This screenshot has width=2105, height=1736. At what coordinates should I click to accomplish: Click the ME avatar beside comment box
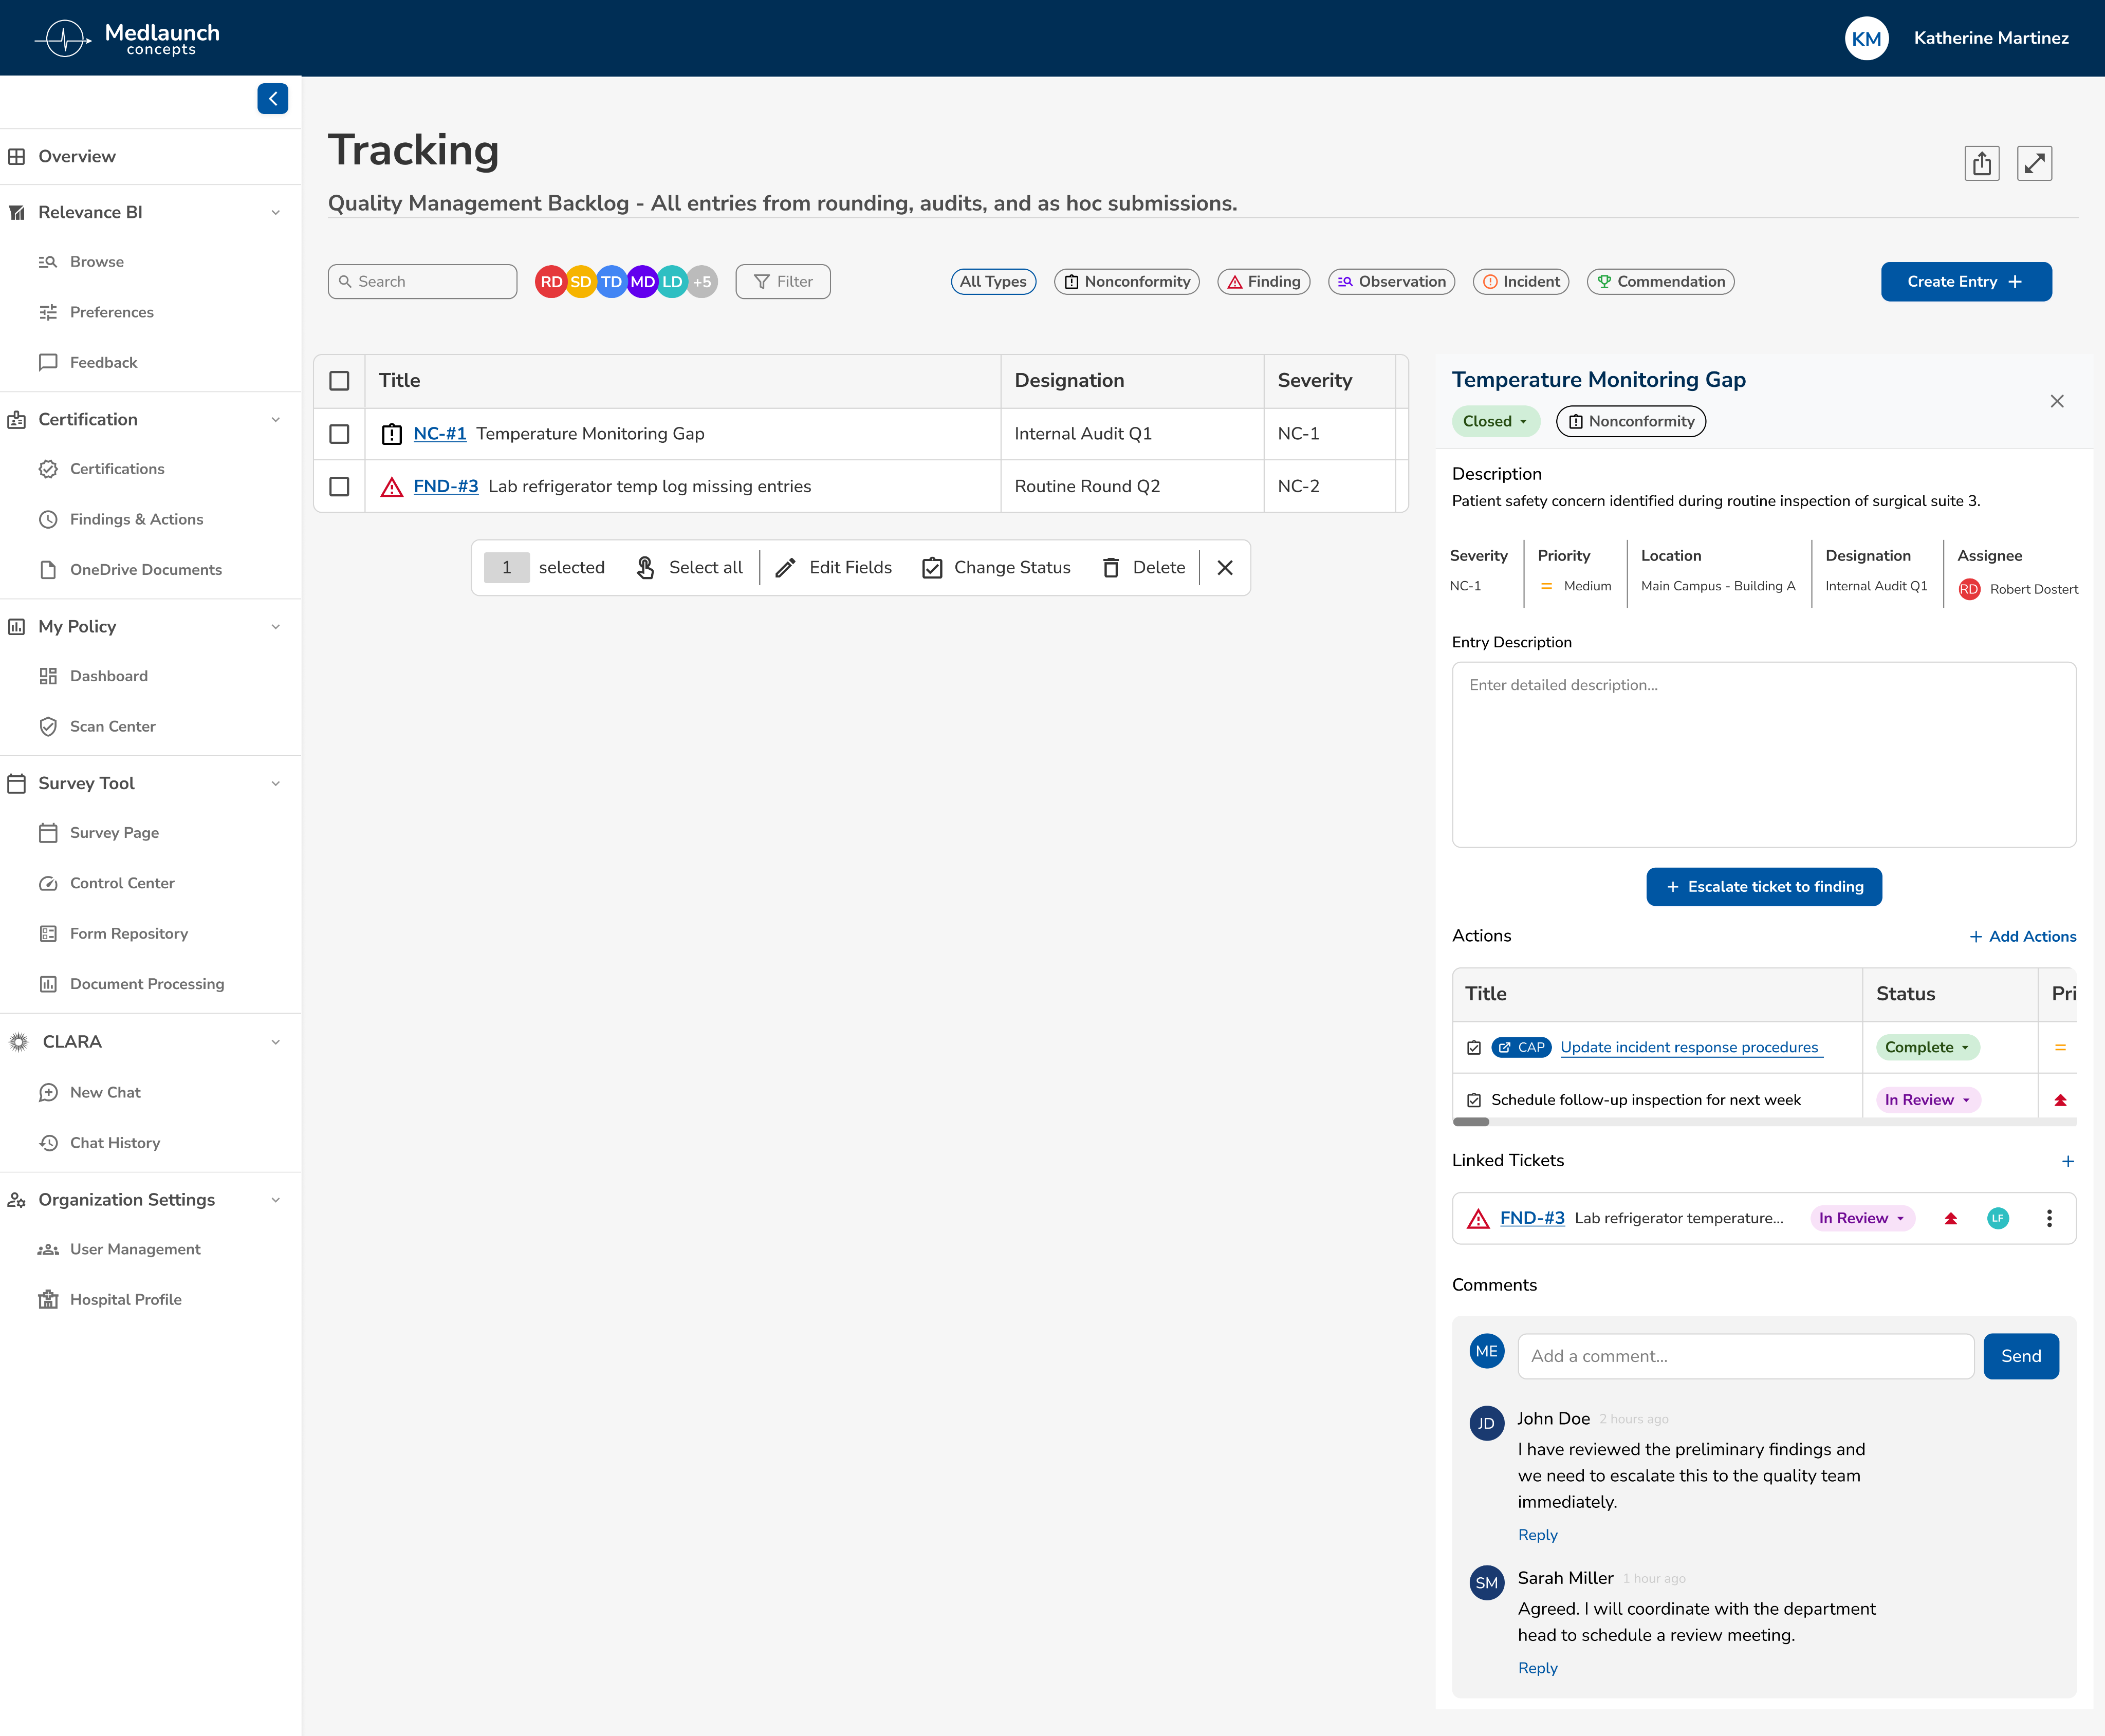pyautogui.click(x=1487, y=1351)
